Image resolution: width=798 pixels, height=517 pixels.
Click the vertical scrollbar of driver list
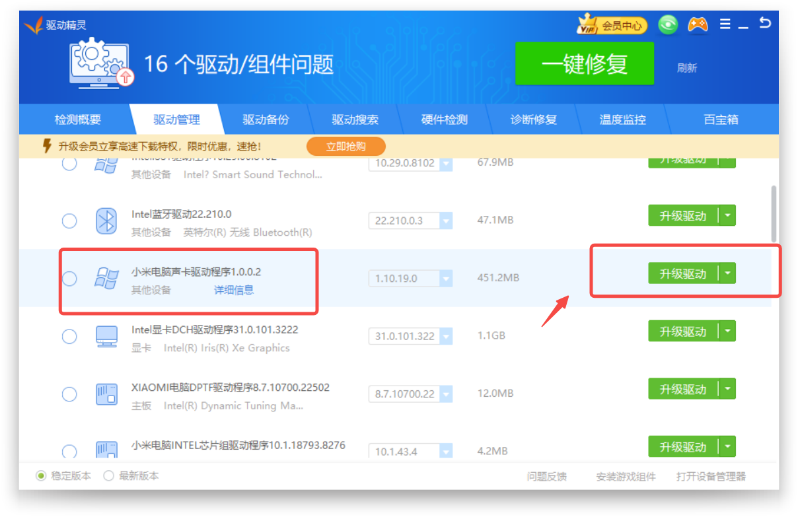pos(774,213)
